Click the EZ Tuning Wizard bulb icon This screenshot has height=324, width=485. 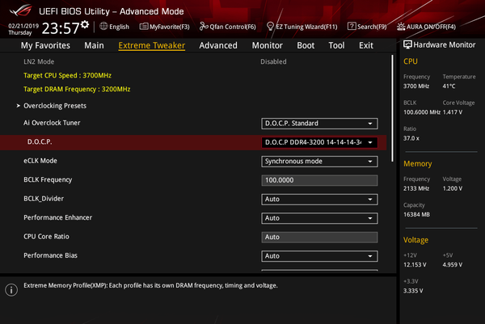pos(270,27)
